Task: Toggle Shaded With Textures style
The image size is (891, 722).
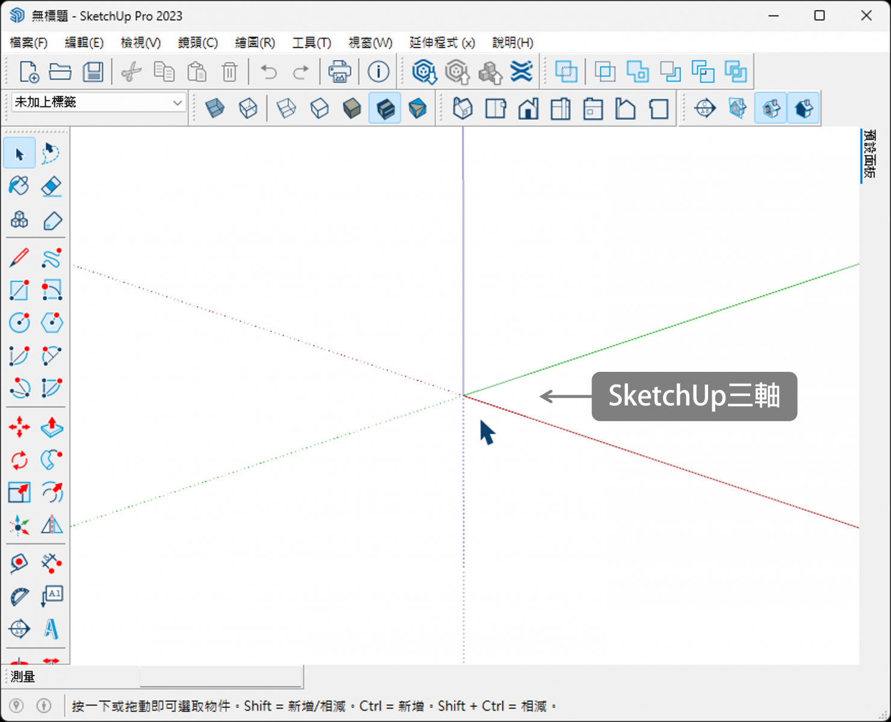Action: (x=385, y=109)
